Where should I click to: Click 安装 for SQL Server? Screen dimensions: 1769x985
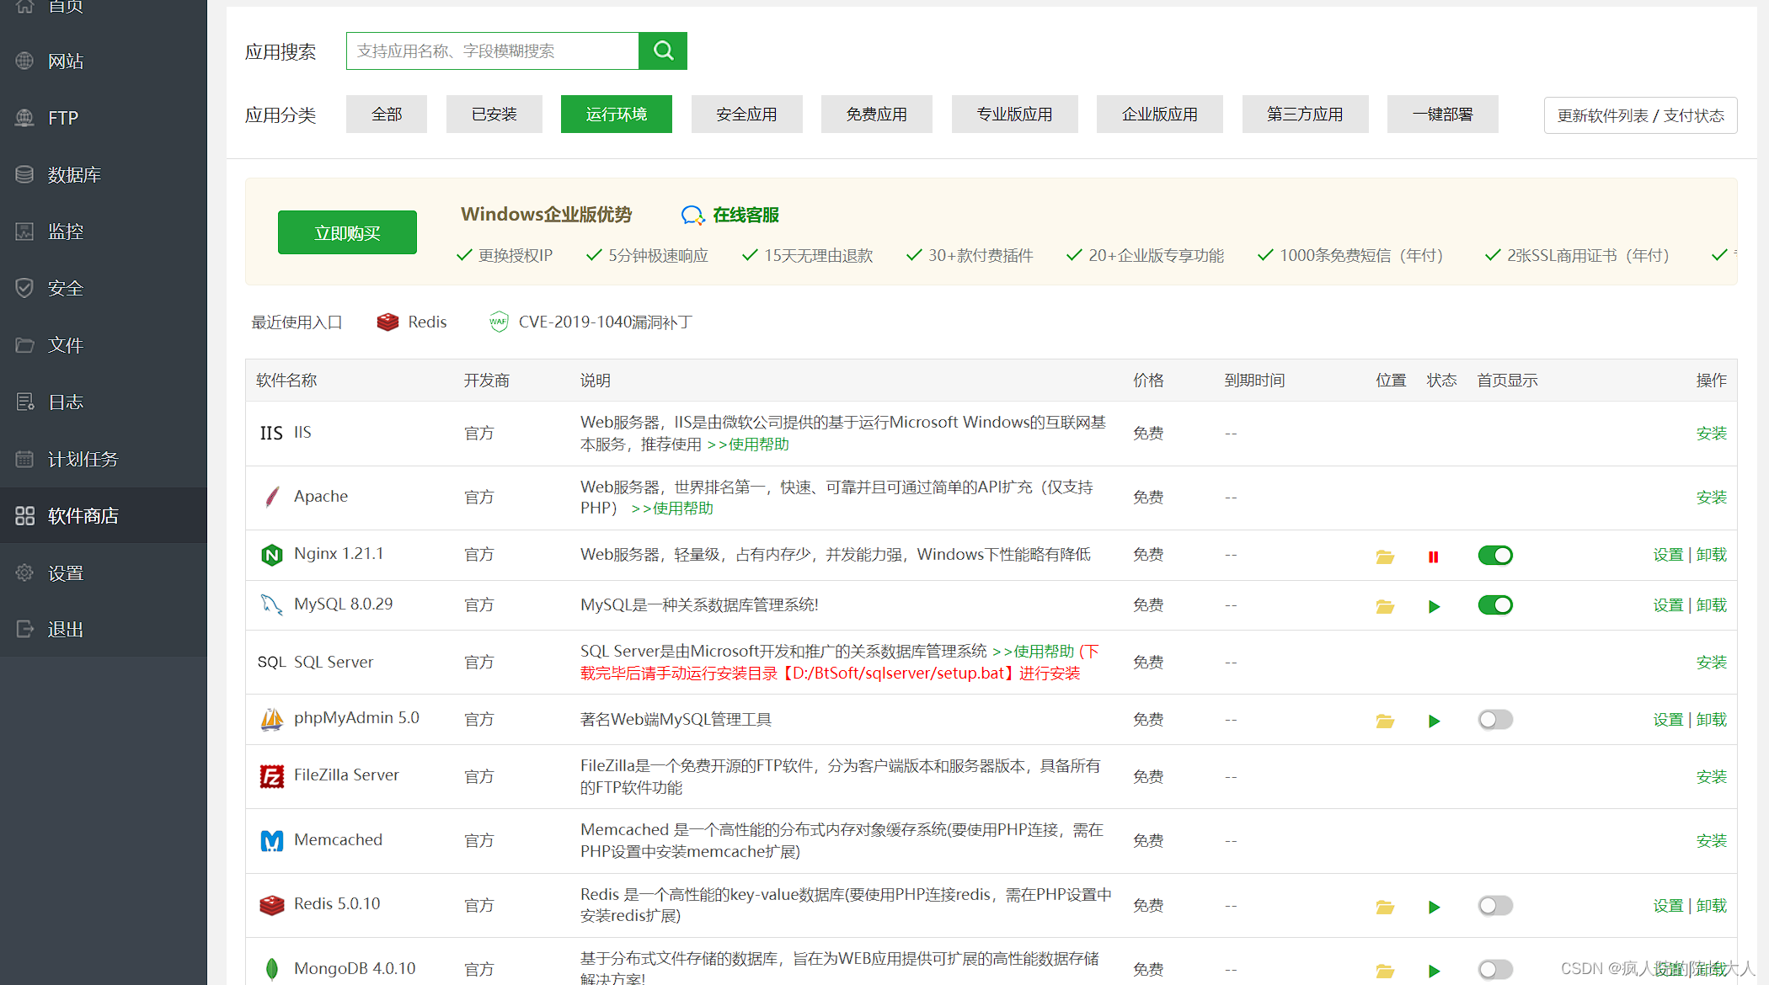click(x=1712, y=663)
